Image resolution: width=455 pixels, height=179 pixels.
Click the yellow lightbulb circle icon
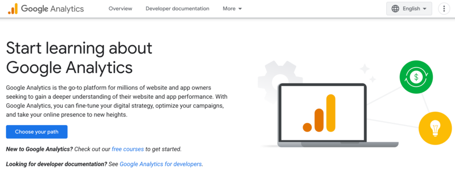[x=435, y=128]
